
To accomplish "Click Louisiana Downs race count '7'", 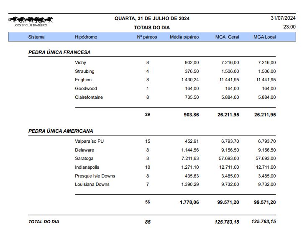I will [147, 184].
